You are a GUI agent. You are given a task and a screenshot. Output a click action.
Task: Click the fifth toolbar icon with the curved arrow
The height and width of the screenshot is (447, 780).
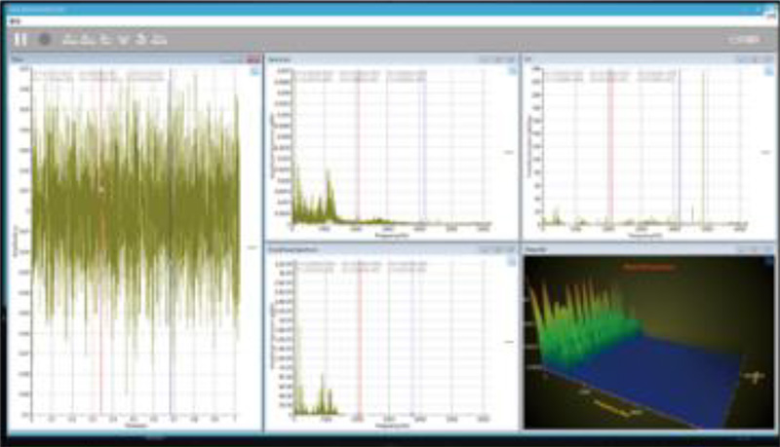pyautogui.click(x=140, y=39)
